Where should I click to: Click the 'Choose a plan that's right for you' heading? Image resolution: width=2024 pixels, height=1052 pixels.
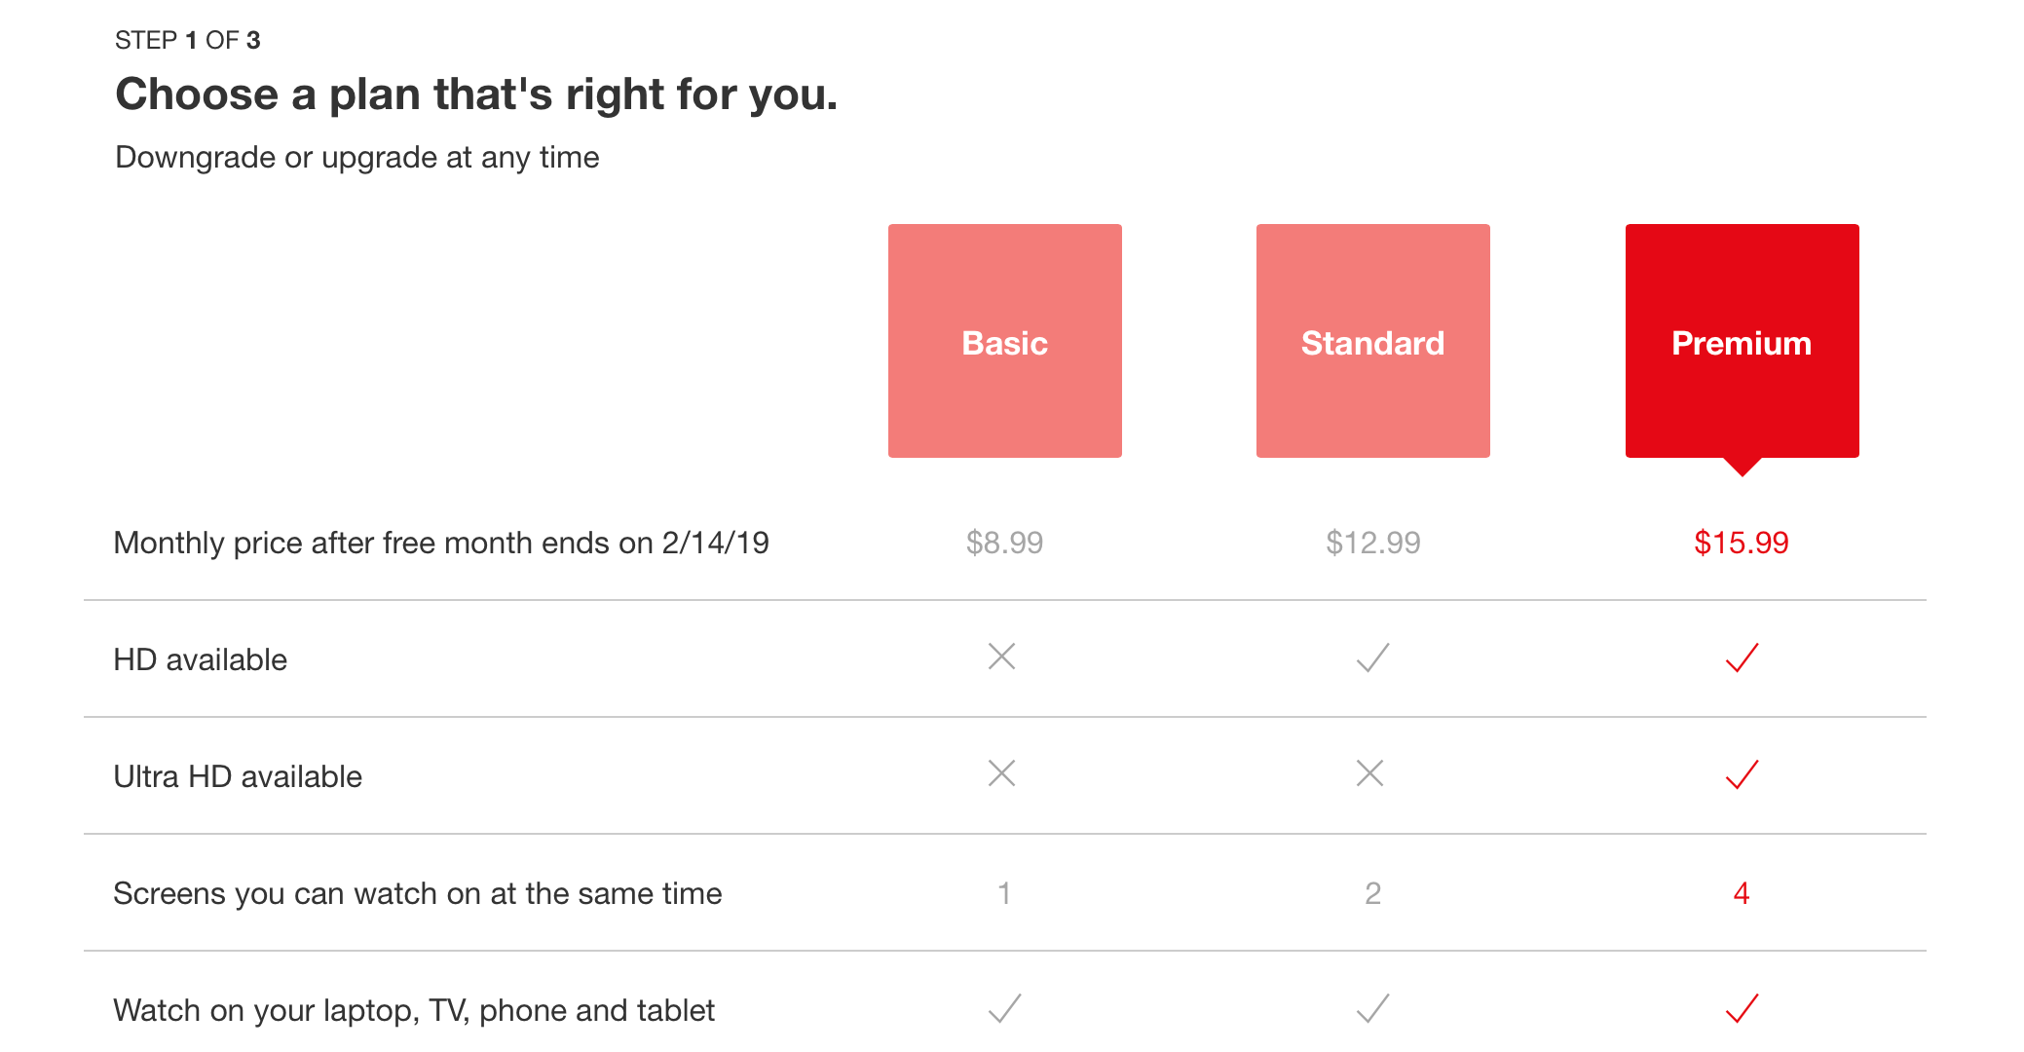(x=476, y=94)
